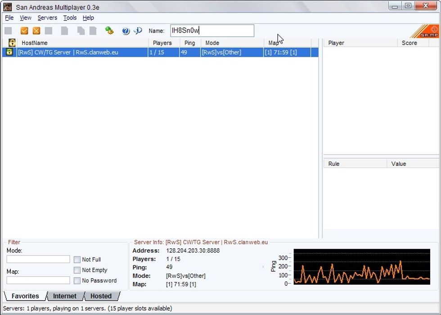Viewport: 441px width, 315px height.
Task: Click the padlock column header icon
Action: [x=12, y=43]
